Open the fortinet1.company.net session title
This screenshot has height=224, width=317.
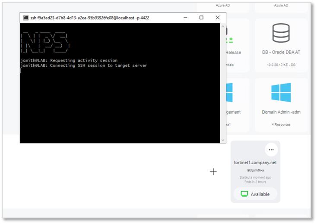pyautogui.click(x=255, y=162)
